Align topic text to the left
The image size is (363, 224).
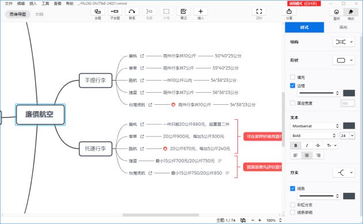(296, 155)
